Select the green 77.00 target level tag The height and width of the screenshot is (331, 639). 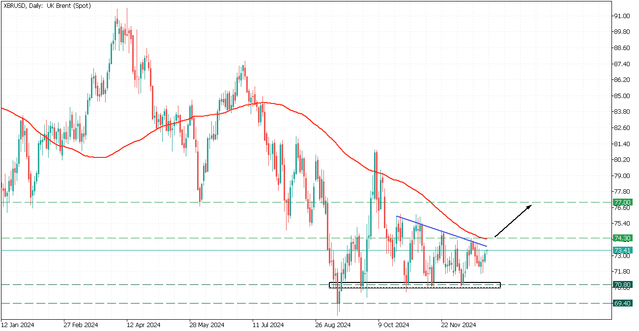[622, 203]
